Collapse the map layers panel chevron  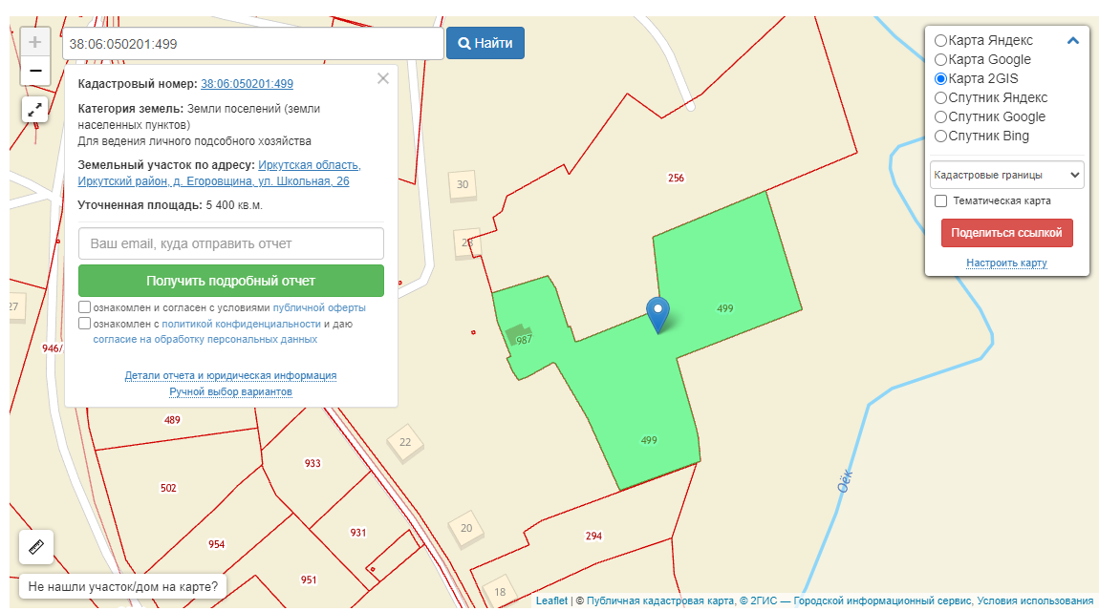pyautogui.click(x=1072, y=41)
